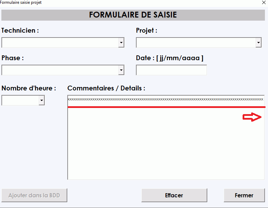Close the Formulaire saisie projet window

(x=264, y=2)
